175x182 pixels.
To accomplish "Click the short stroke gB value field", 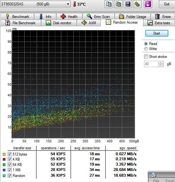I will pos(151,64).
